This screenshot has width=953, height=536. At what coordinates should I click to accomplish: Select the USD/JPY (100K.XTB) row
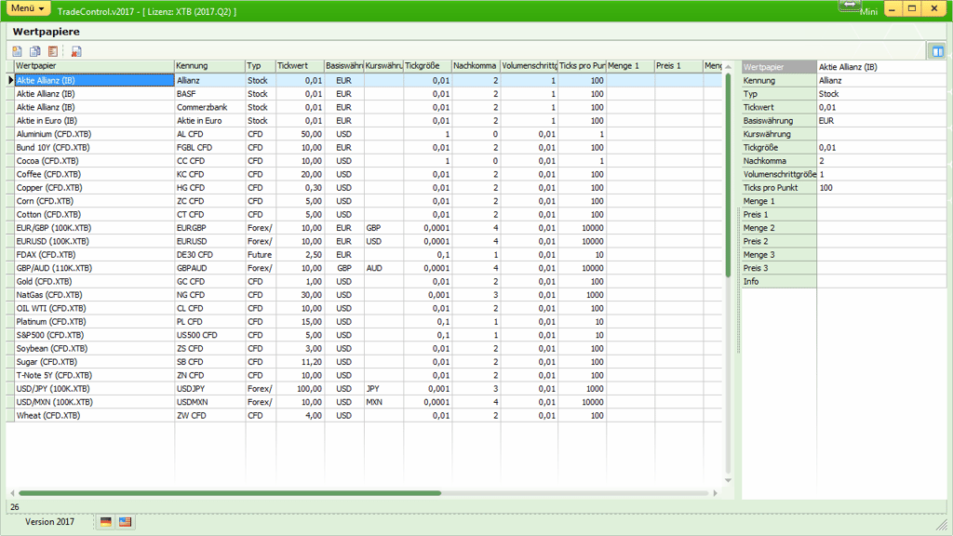364,388
